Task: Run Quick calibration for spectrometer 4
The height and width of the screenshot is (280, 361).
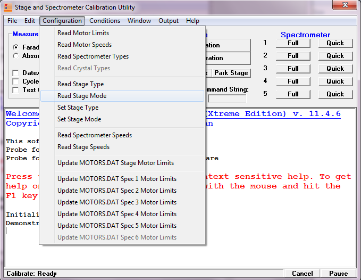Action: [335, 81]
